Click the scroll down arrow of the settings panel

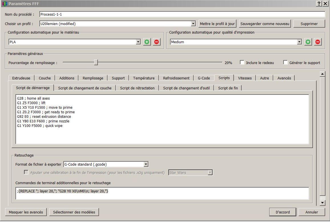322,203
